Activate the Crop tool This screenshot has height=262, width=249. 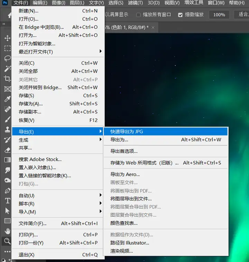pyautogui.click(x=7, y=79)
